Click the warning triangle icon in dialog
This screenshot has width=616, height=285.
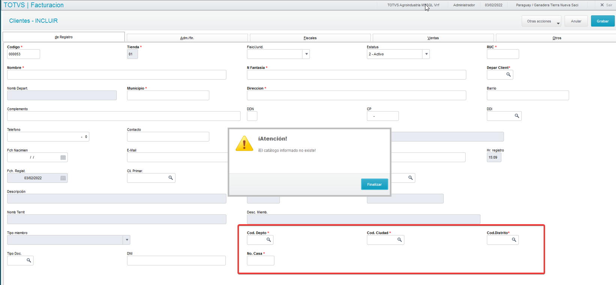[244, 143]
